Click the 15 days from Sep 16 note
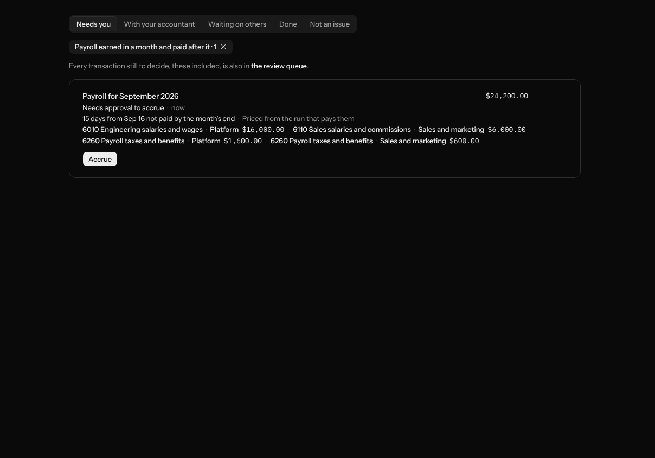The height and width of the screenshot is (458, 655). pos(158,119)
